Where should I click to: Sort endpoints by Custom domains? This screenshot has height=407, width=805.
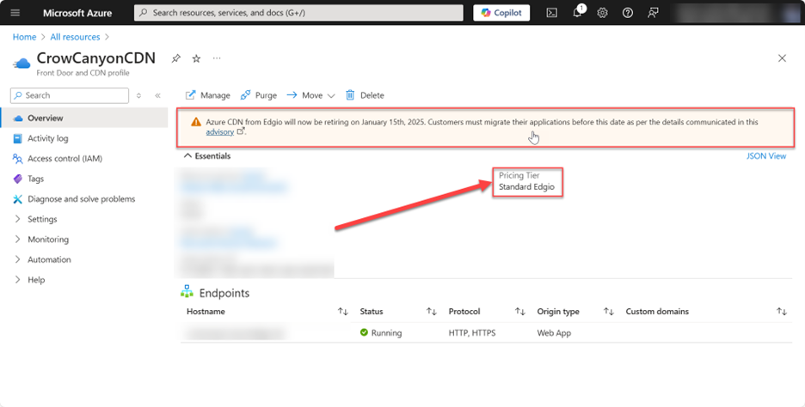782,312
